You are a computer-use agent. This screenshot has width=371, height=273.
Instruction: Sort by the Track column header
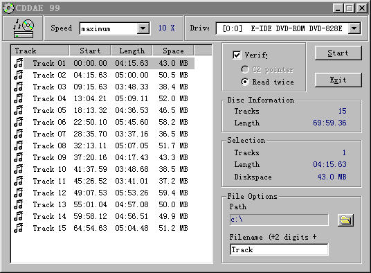(x=40, y=51)
